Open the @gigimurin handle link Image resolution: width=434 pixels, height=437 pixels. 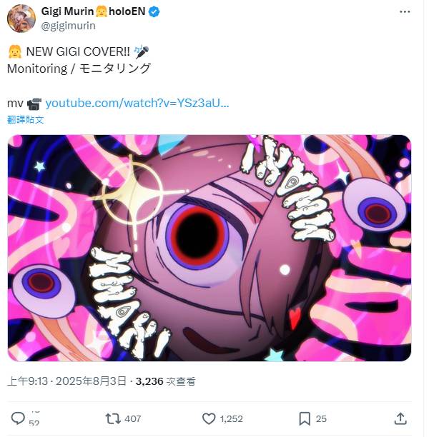click(x=69, y=26)
